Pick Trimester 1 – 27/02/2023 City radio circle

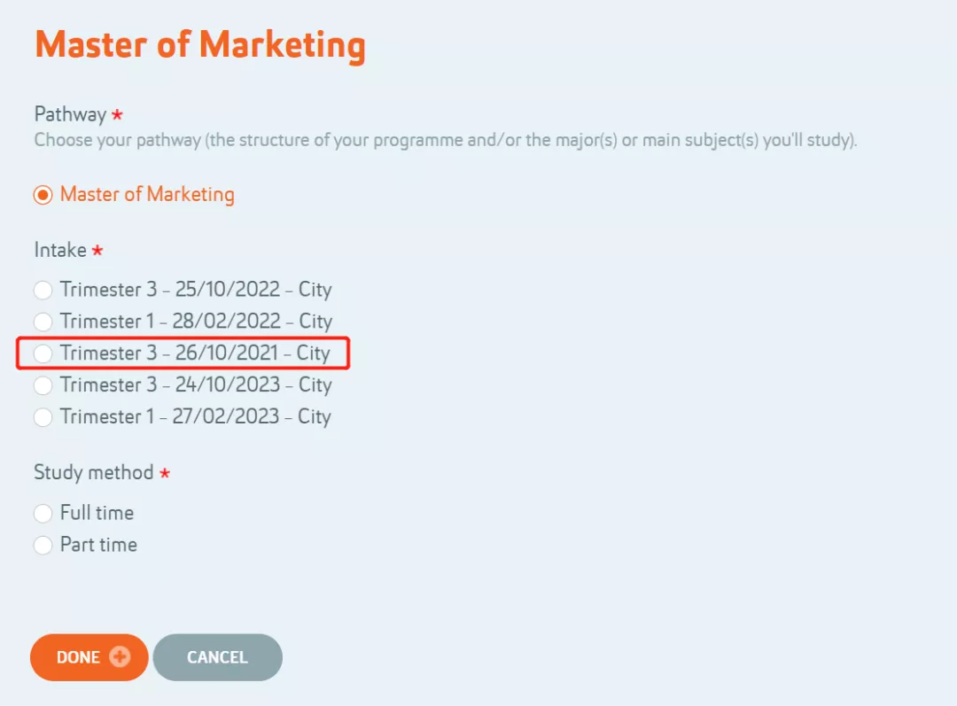[43, 417]
